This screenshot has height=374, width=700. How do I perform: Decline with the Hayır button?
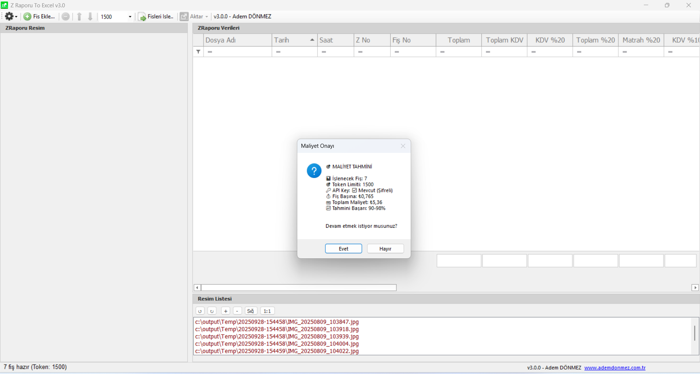[x=385, y=248]
